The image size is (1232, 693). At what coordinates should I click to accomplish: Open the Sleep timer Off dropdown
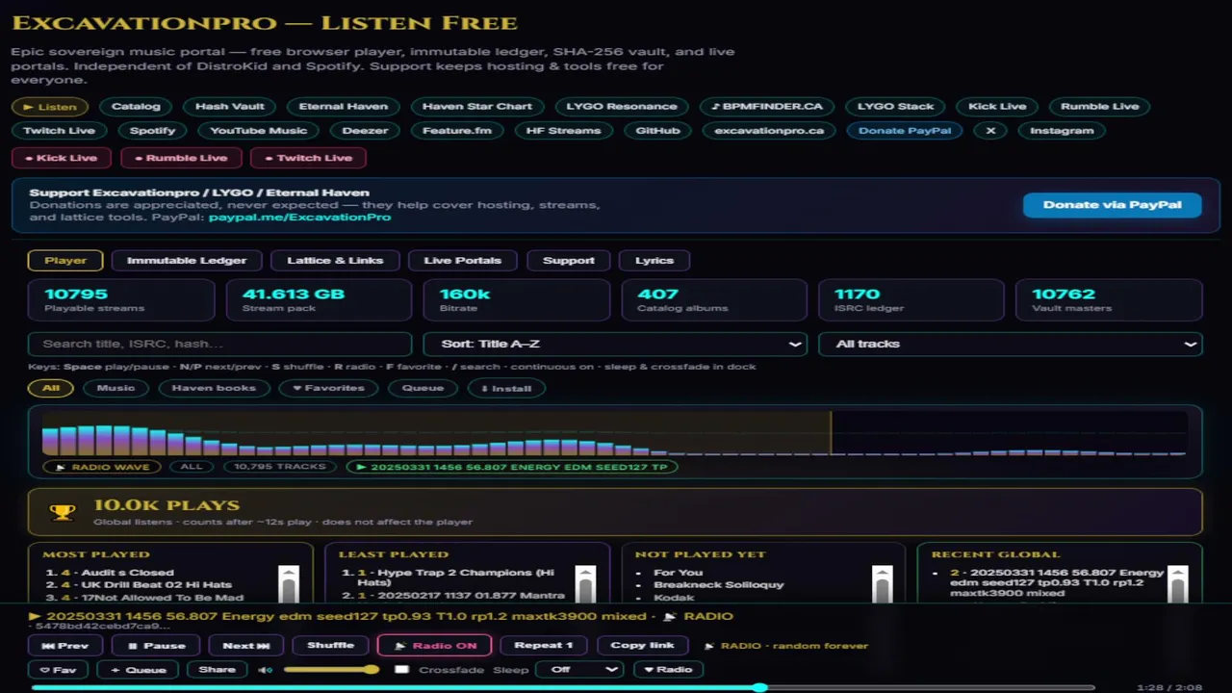coord(579,670)
